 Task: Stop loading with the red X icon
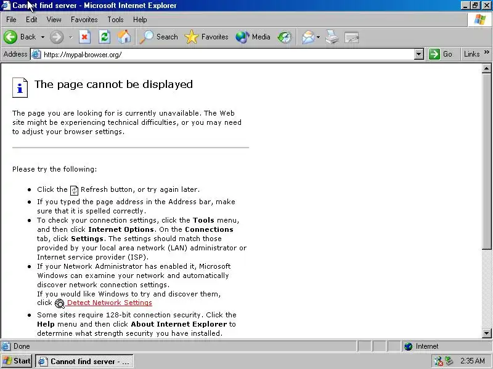click(84, 37)
